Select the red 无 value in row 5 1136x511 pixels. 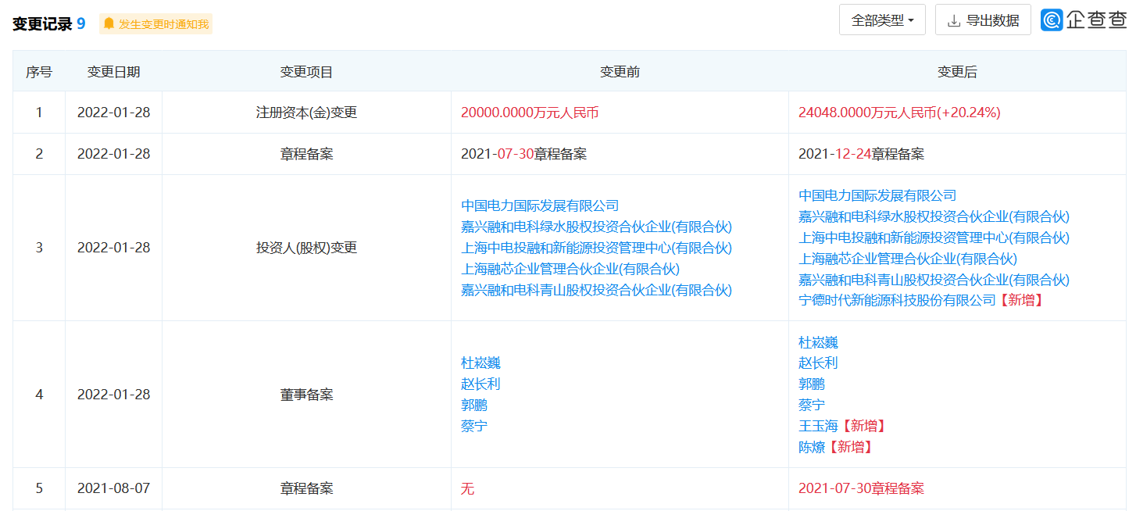(467, 488)
